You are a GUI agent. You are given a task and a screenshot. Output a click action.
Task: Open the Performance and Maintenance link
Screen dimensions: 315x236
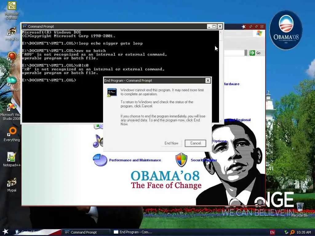(x=135, y=160)
